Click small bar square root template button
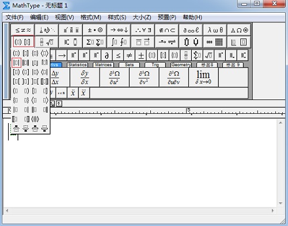Viewport: 288px width, 226px height. coord(209,56)
